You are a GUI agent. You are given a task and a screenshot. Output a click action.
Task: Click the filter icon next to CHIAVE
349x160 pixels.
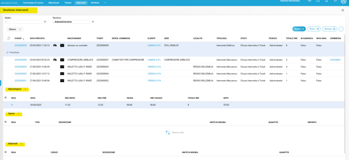coord(24,39)
